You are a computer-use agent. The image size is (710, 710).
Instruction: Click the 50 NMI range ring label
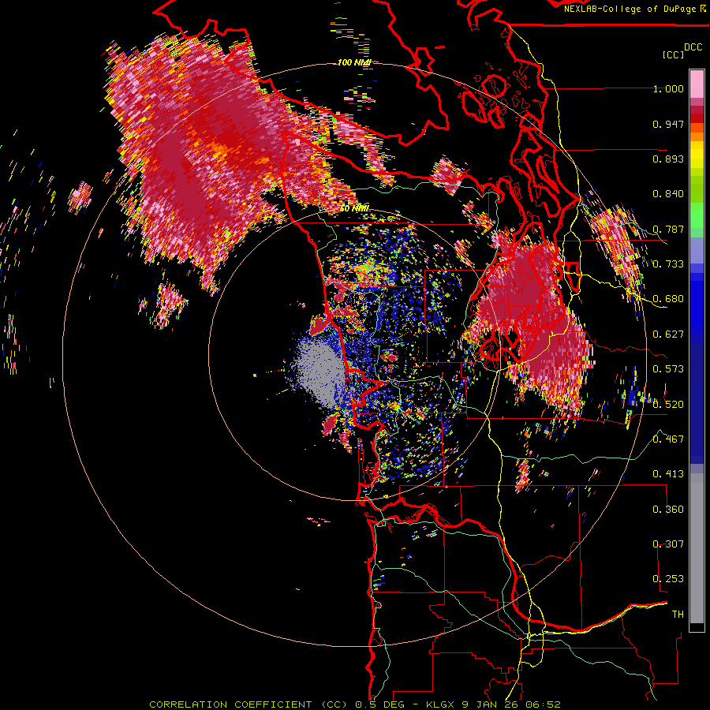click(354, 209)
